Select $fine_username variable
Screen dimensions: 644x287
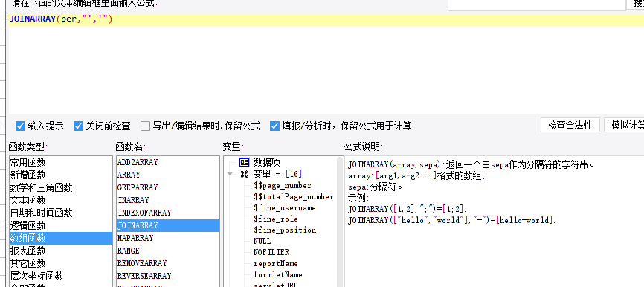(285, 207)
